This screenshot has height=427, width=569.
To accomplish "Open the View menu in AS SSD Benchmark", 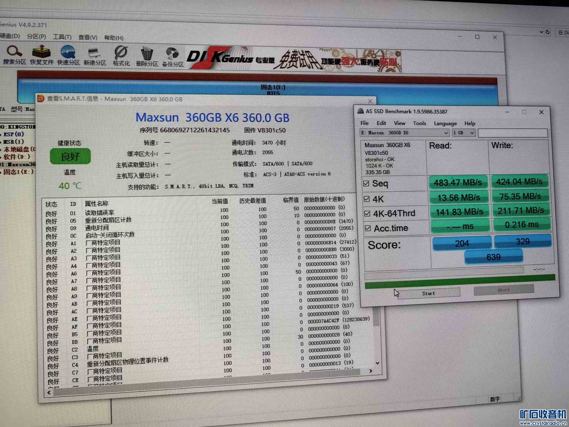I will tap(399, 123).
